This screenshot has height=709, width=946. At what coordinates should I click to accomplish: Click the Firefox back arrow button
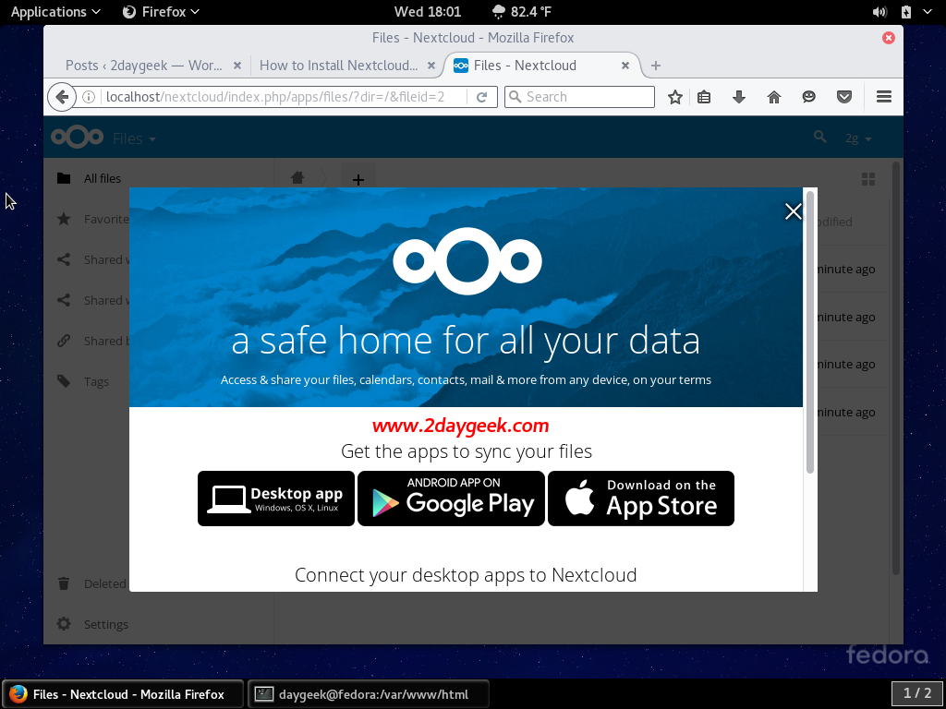point(62,97)
